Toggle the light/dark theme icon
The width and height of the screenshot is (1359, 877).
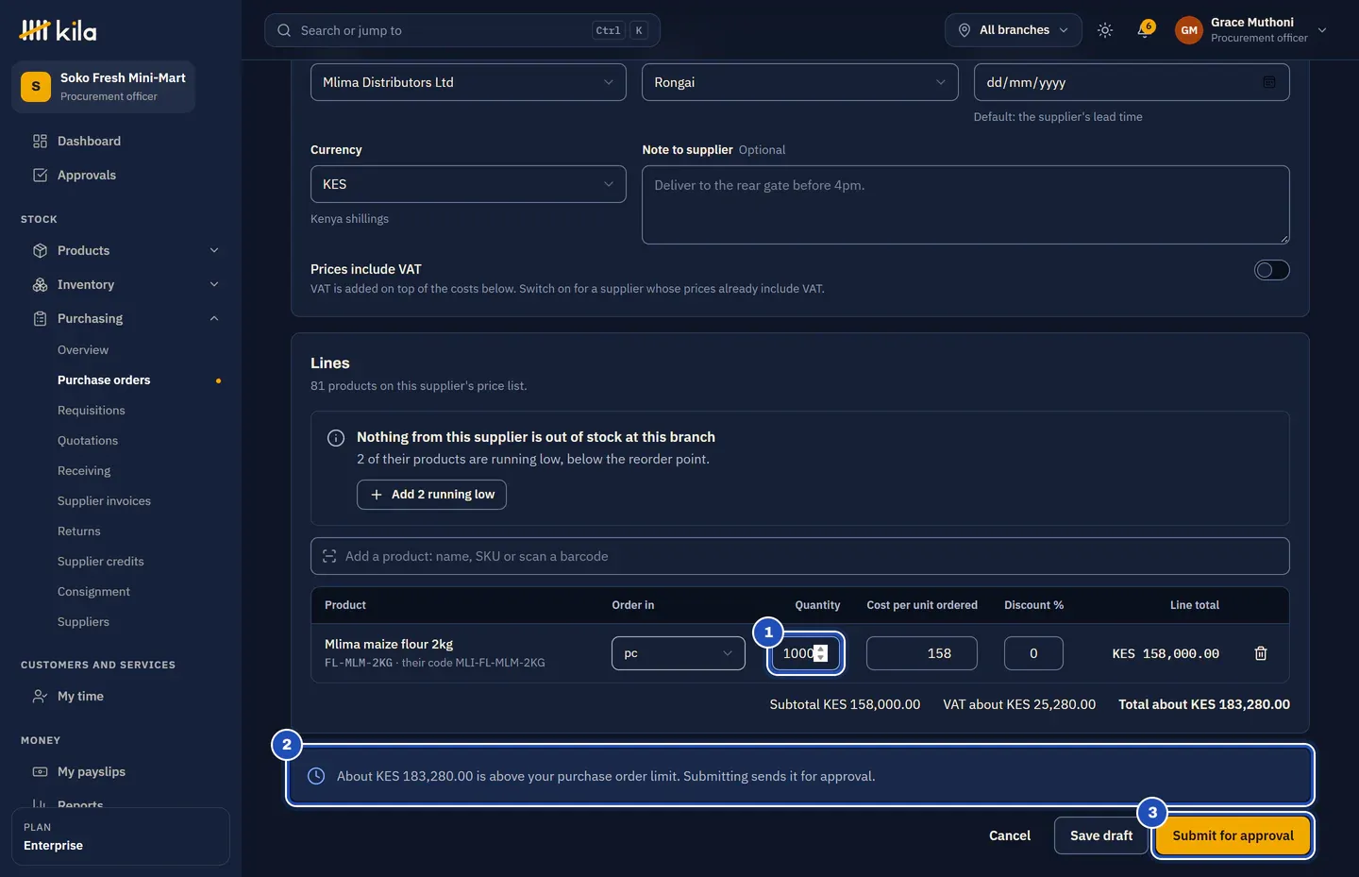(x=1105, y=30)
